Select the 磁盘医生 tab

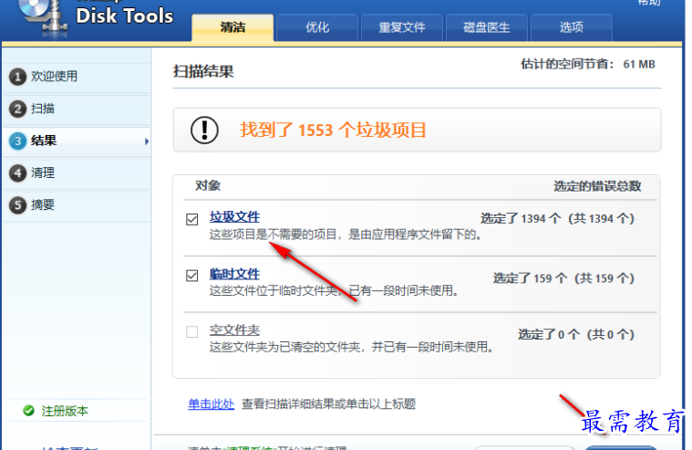pos(486,27)
